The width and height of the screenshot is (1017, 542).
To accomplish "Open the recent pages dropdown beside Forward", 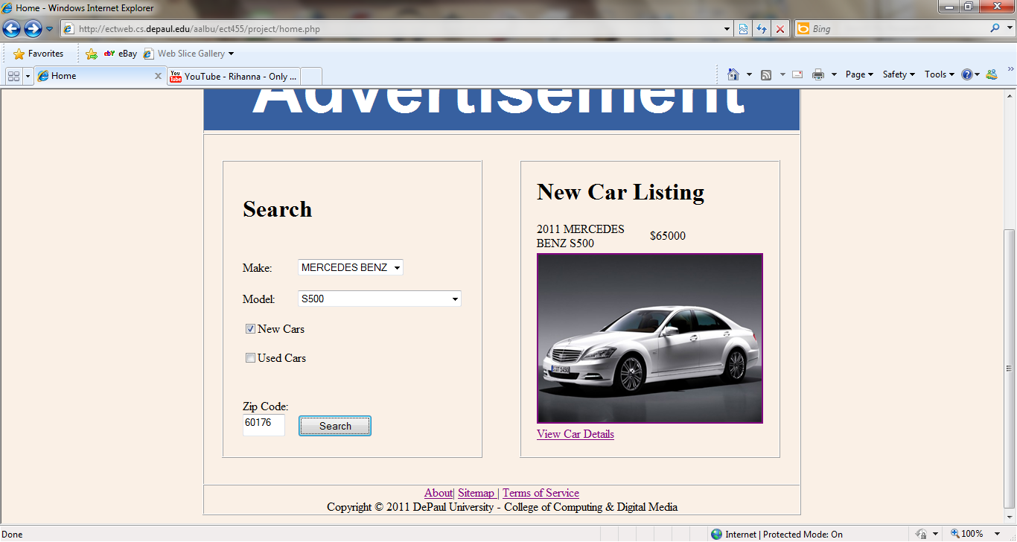I will (50, 29).
